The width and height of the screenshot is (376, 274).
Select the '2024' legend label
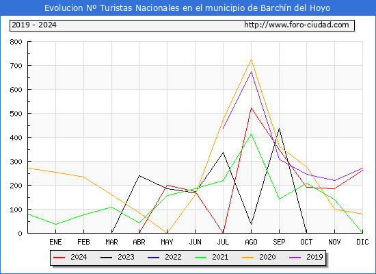point(79,257)
